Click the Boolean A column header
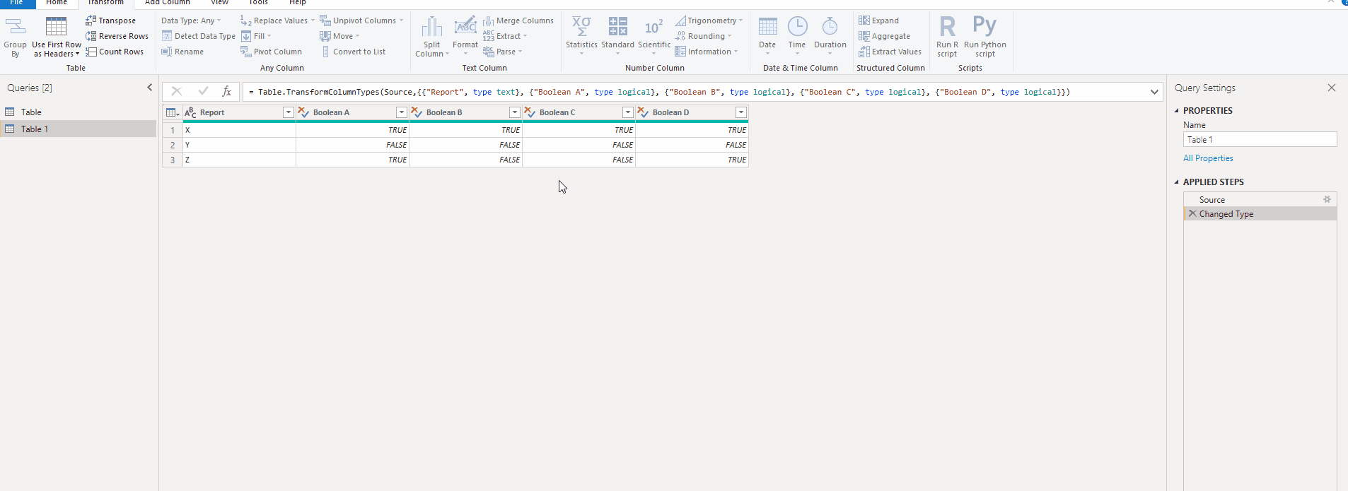This screenshot has width=1348, height=491. [352, 112]
